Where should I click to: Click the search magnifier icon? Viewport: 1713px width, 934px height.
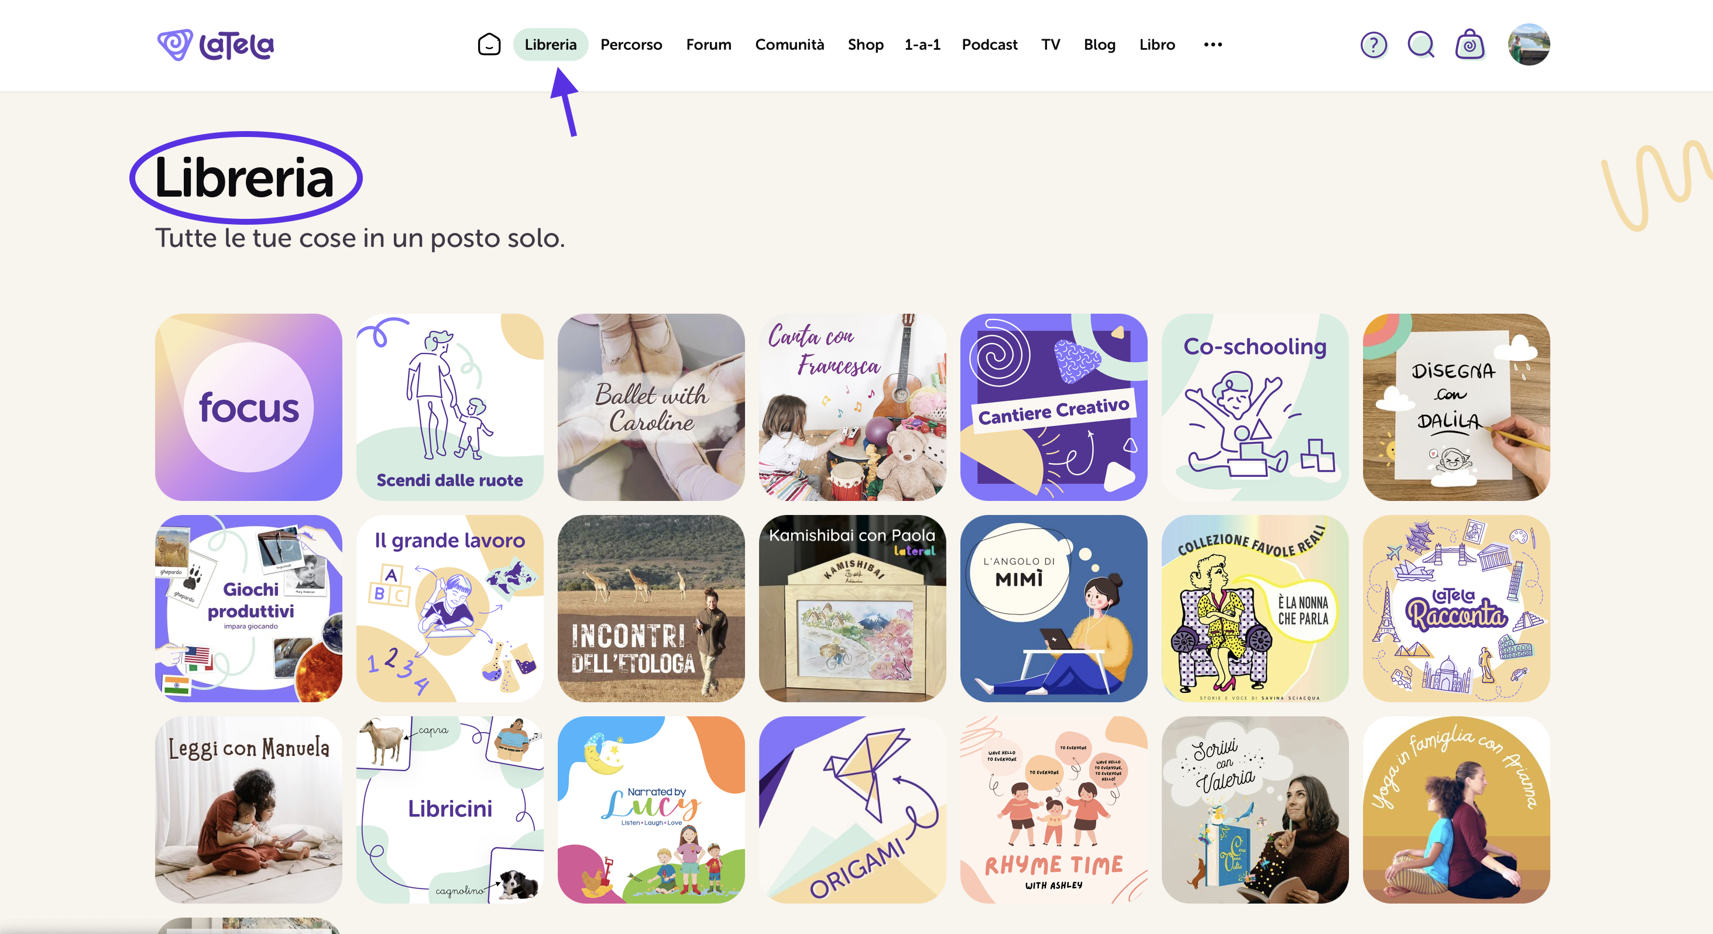point(1421,45)
